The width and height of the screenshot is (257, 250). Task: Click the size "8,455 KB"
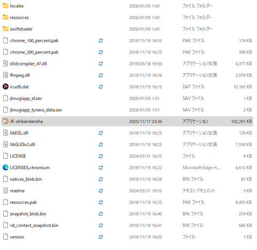(244, 202)
